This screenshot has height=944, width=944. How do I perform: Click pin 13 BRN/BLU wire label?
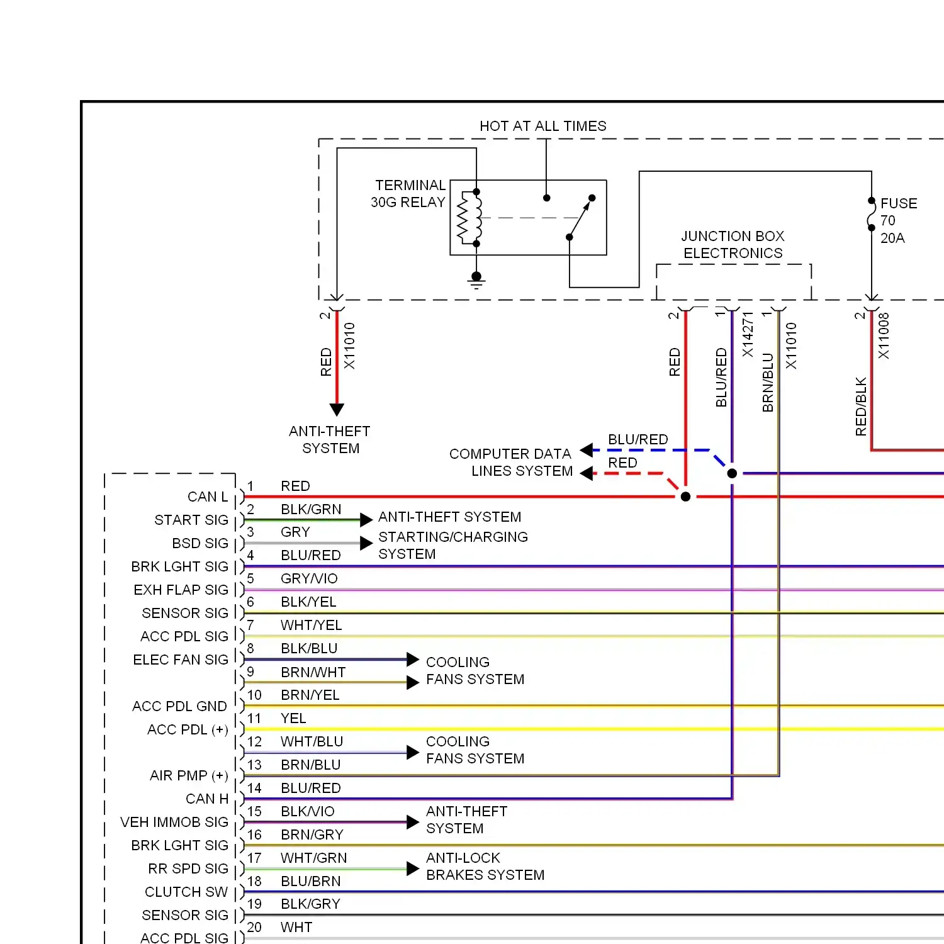[310, 765]
